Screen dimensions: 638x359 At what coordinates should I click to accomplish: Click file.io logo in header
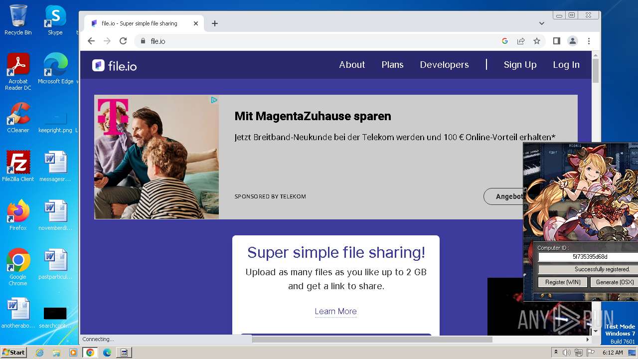point(115,65)
